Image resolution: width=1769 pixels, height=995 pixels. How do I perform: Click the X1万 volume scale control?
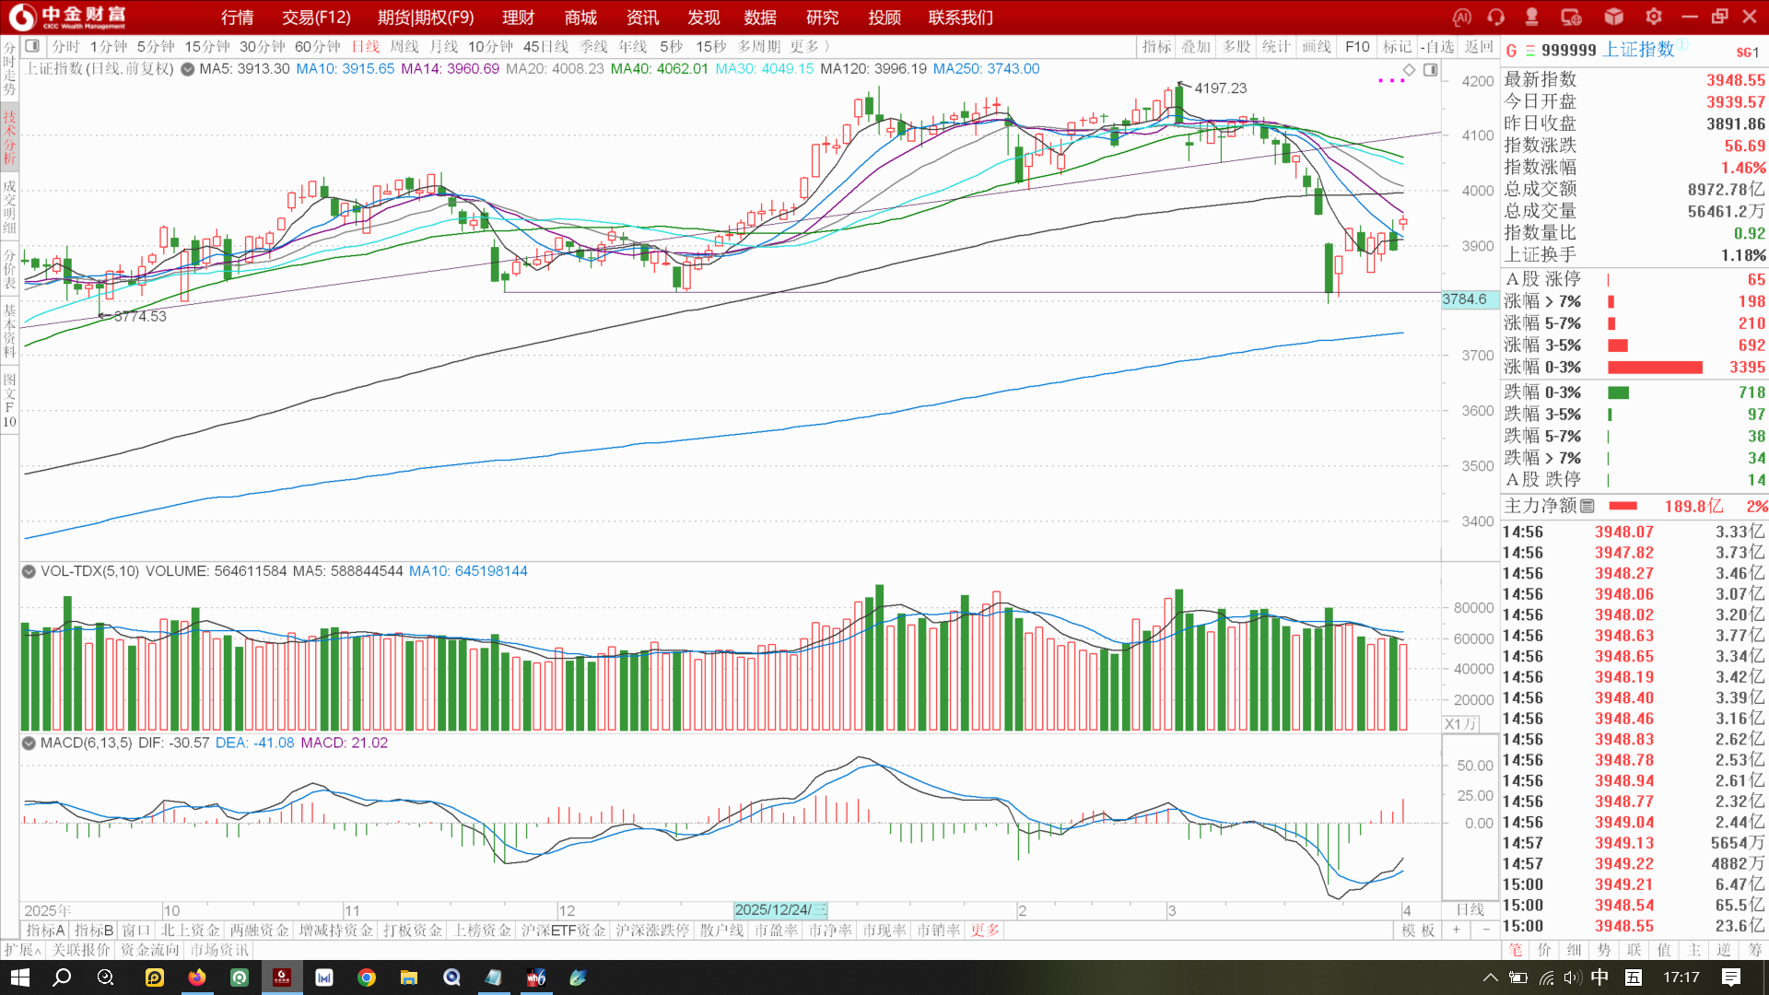pyautogui.click(x=1460, y=724)
